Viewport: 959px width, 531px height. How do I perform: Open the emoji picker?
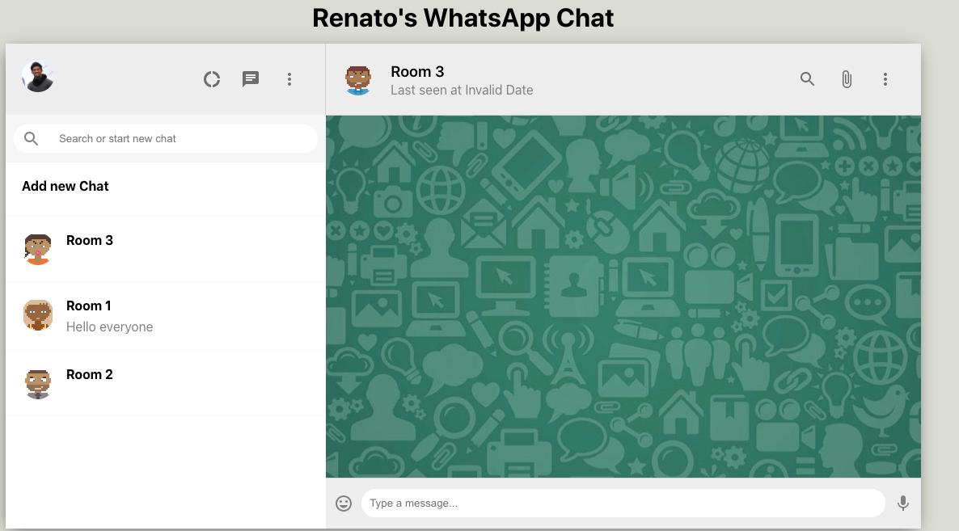click(x=343, y=503)
